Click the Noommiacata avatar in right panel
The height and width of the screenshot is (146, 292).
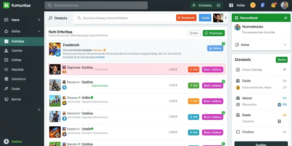tap(238, 27)
